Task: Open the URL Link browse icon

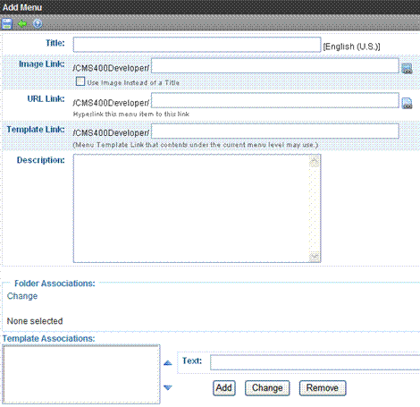Action: [x=407, y=103]
